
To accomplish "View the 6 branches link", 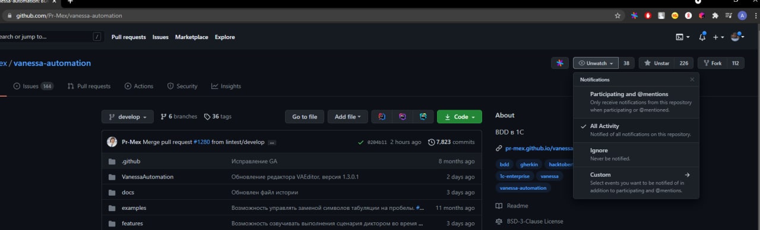I will coord(179,117).
